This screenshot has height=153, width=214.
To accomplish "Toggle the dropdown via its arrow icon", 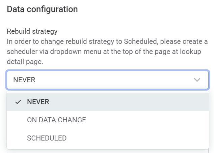I will pyautogui.click(x=197, y=80).
